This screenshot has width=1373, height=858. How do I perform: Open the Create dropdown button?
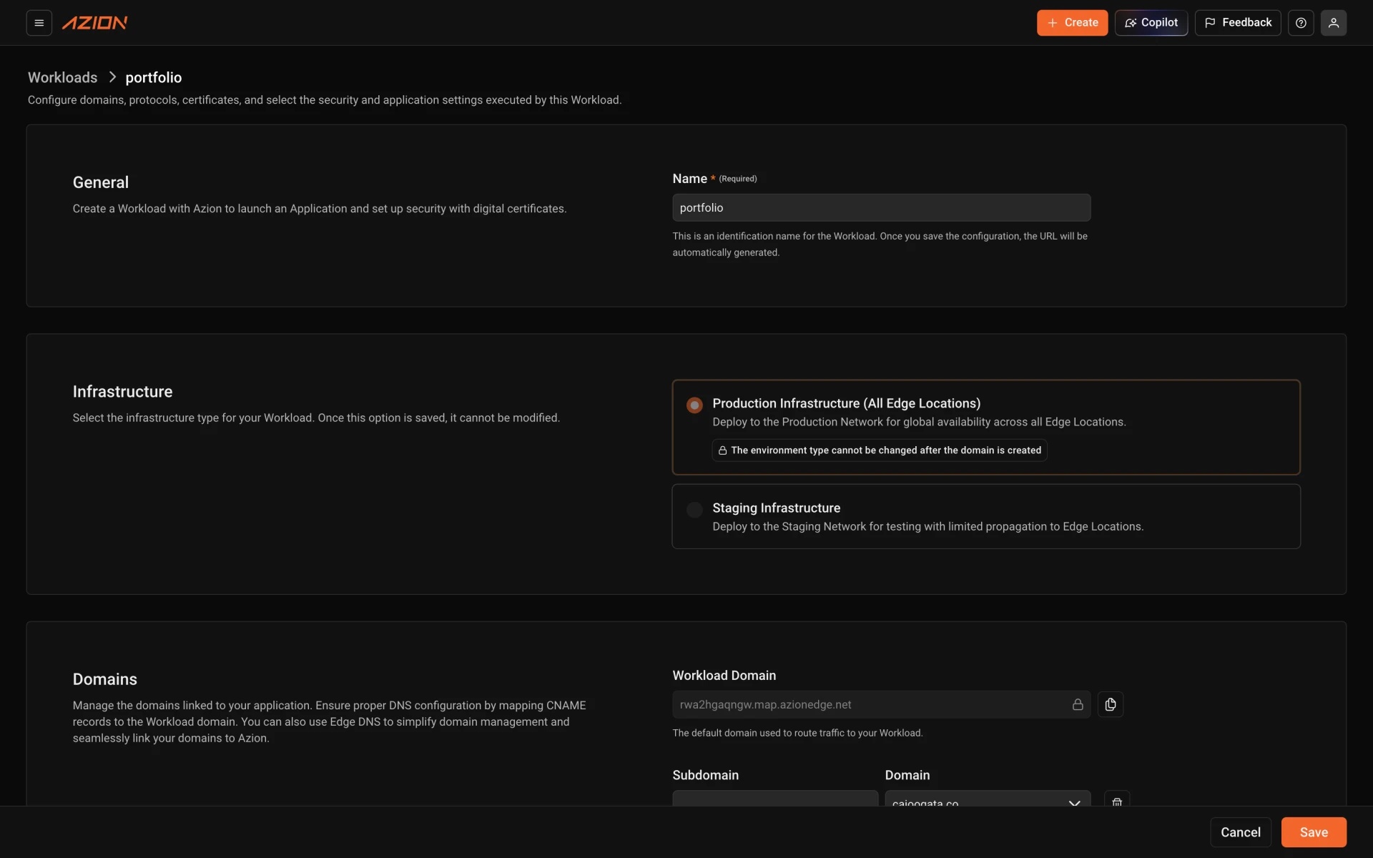(1073, 23)
